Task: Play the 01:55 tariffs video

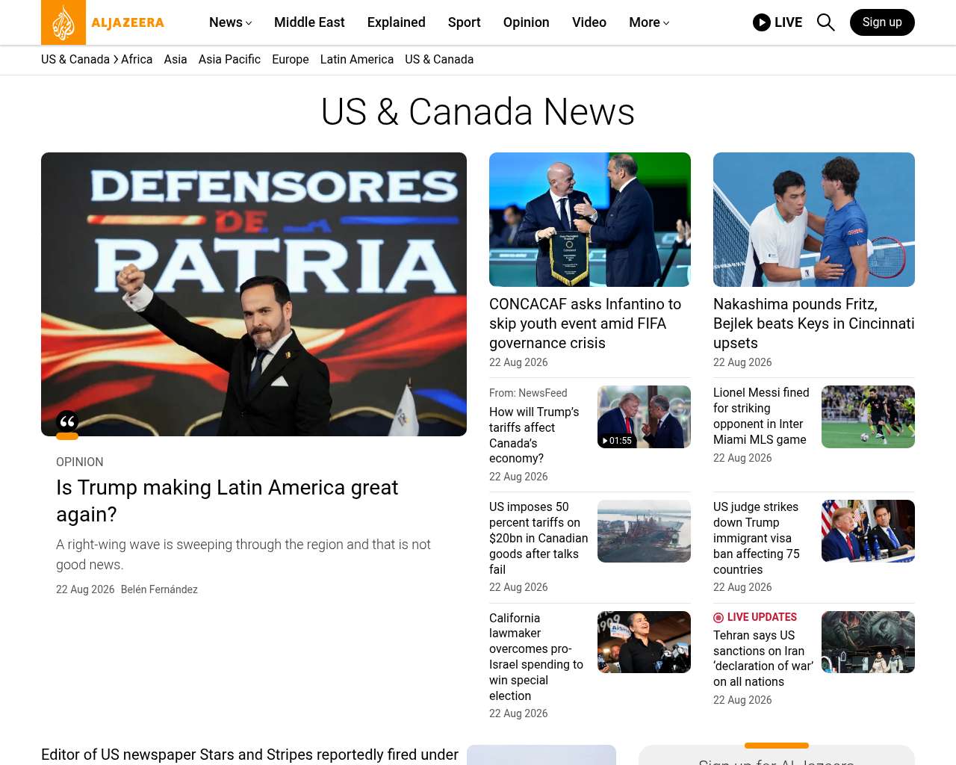Action: [x=644, y=417]
